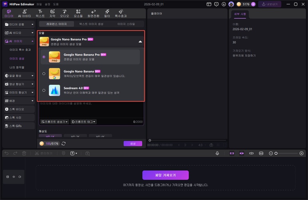Switch to the 텍스트 이미지 생성 tab
Screen dimensions: 308x200
(x=91, y=24)
